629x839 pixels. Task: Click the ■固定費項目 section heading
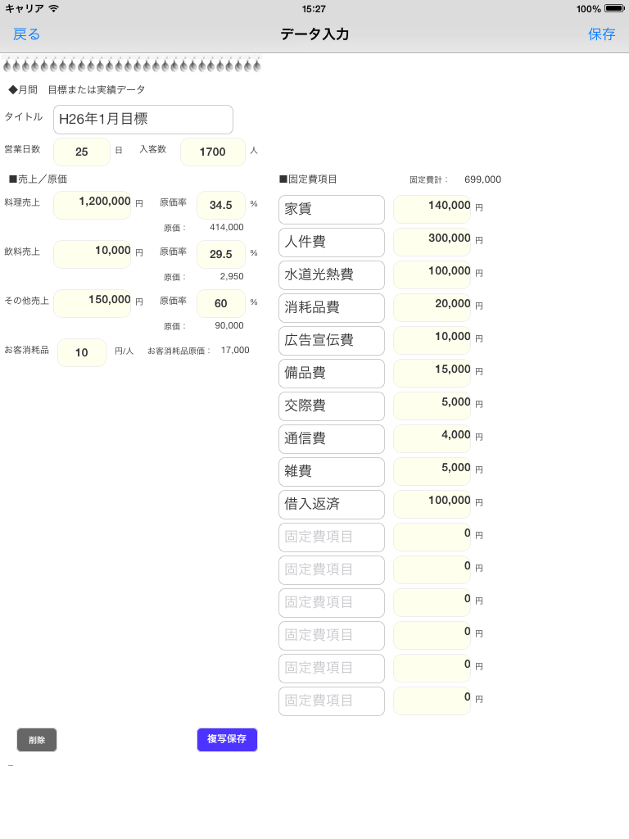(x=308, y=179)
